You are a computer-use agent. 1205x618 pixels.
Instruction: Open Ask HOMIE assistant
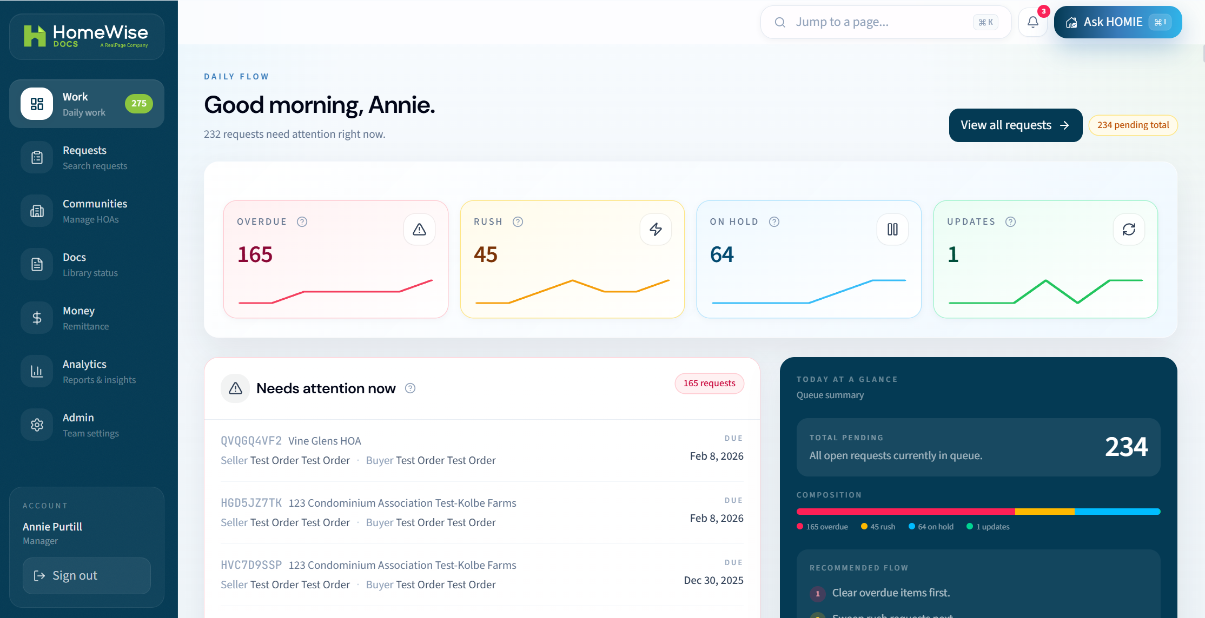[1118, 22]
